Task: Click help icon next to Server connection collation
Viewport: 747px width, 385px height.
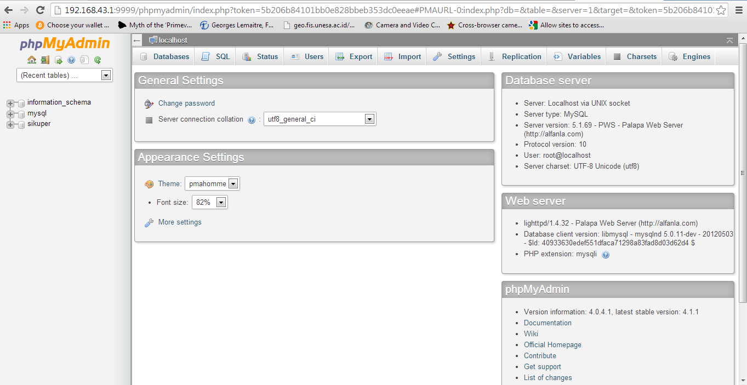Action: 252,120
